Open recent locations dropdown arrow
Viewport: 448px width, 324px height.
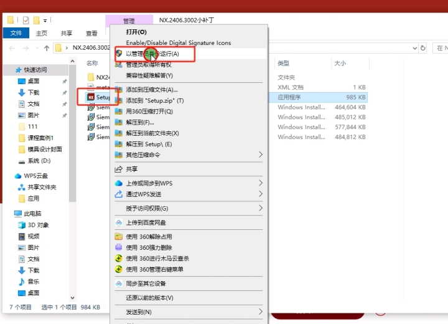[x=37, y=48]
